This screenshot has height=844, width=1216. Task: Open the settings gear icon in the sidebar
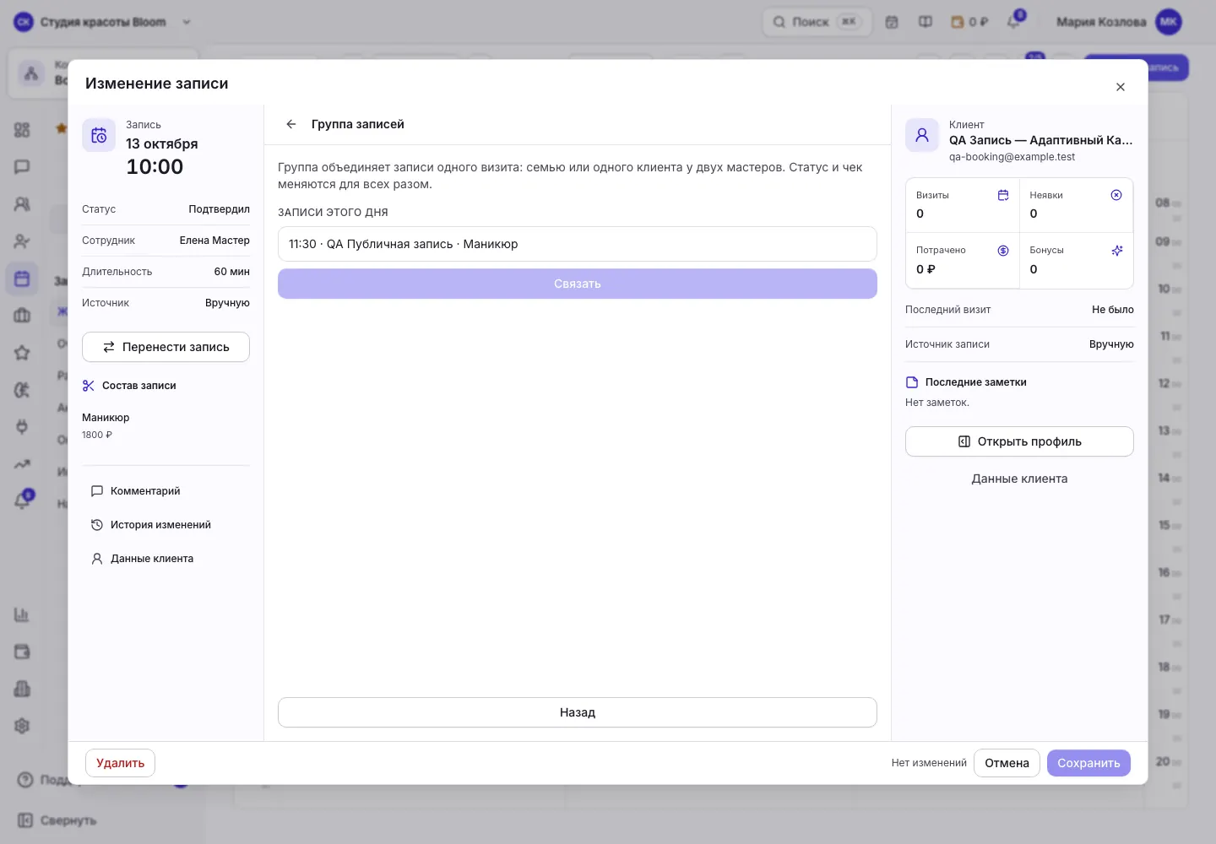pyautogui.click(x=22, y=726)
